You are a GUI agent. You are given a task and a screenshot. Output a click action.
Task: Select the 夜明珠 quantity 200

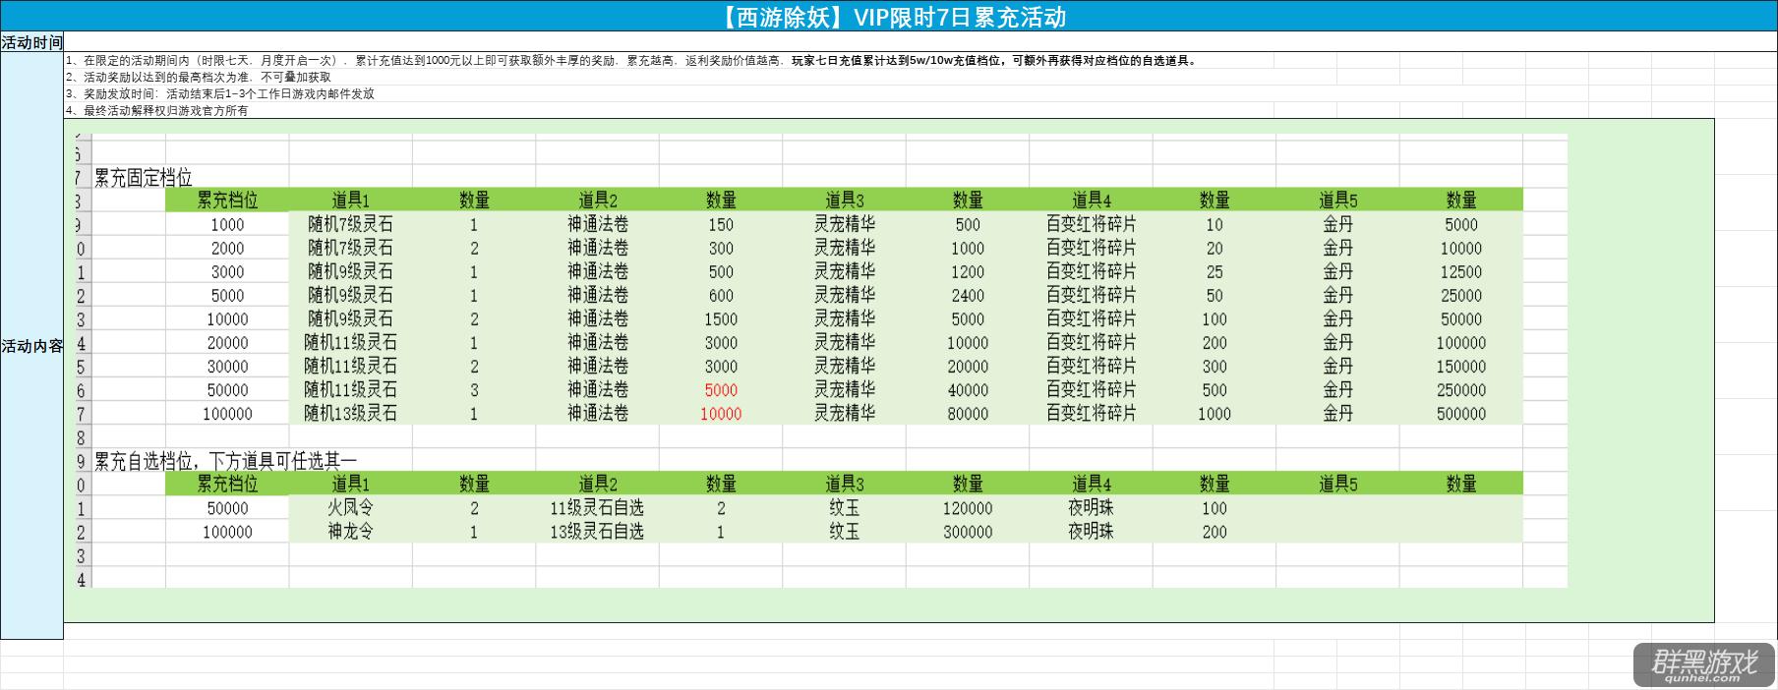pos(1215,531)
